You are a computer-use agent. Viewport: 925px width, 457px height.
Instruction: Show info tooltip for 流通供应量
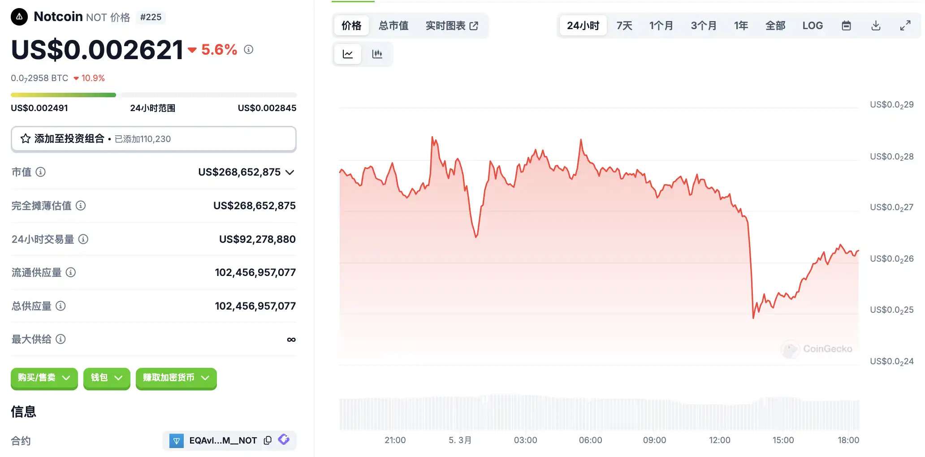tap(71, 272)
